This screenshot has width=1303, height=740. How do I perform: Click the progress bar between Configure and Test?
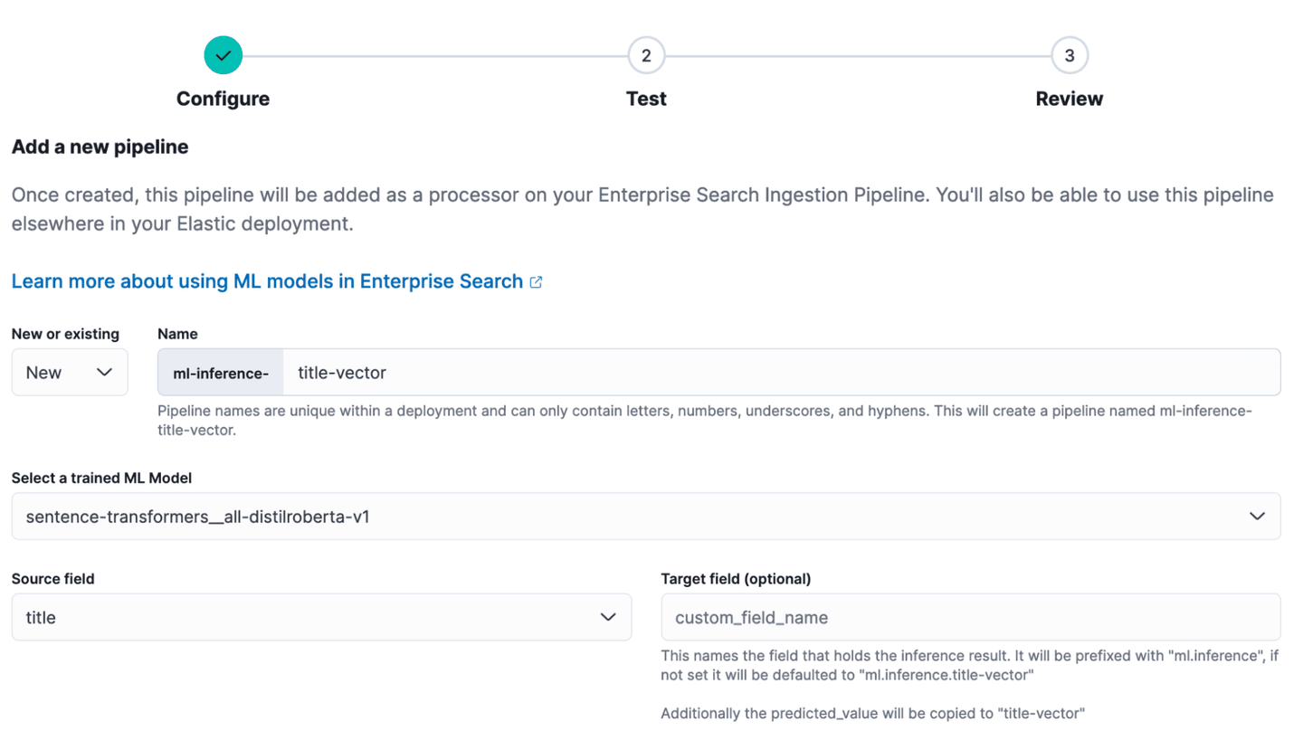coord(434,55)
